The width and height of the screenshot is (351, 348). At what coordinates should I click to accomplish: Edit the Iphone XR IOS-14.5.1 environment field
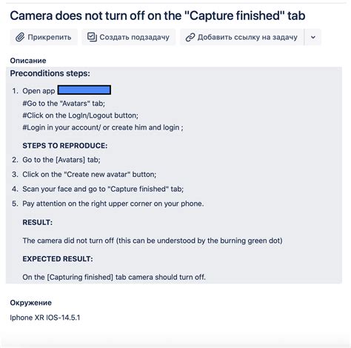[45, 318]
